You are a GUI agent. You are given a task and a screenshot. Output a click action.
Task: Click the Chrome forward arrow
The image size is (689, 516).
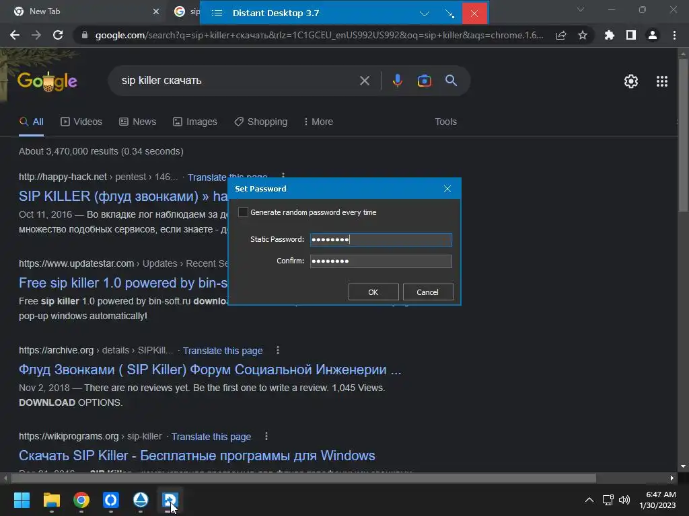36,35
